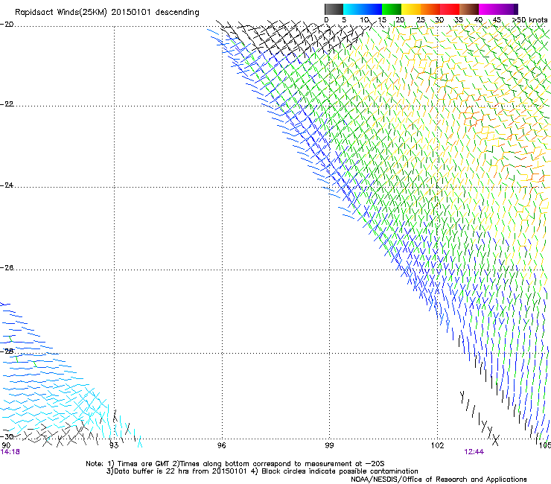
Task: Click the '-24' latitude axis label
Action: coord(7,185)
